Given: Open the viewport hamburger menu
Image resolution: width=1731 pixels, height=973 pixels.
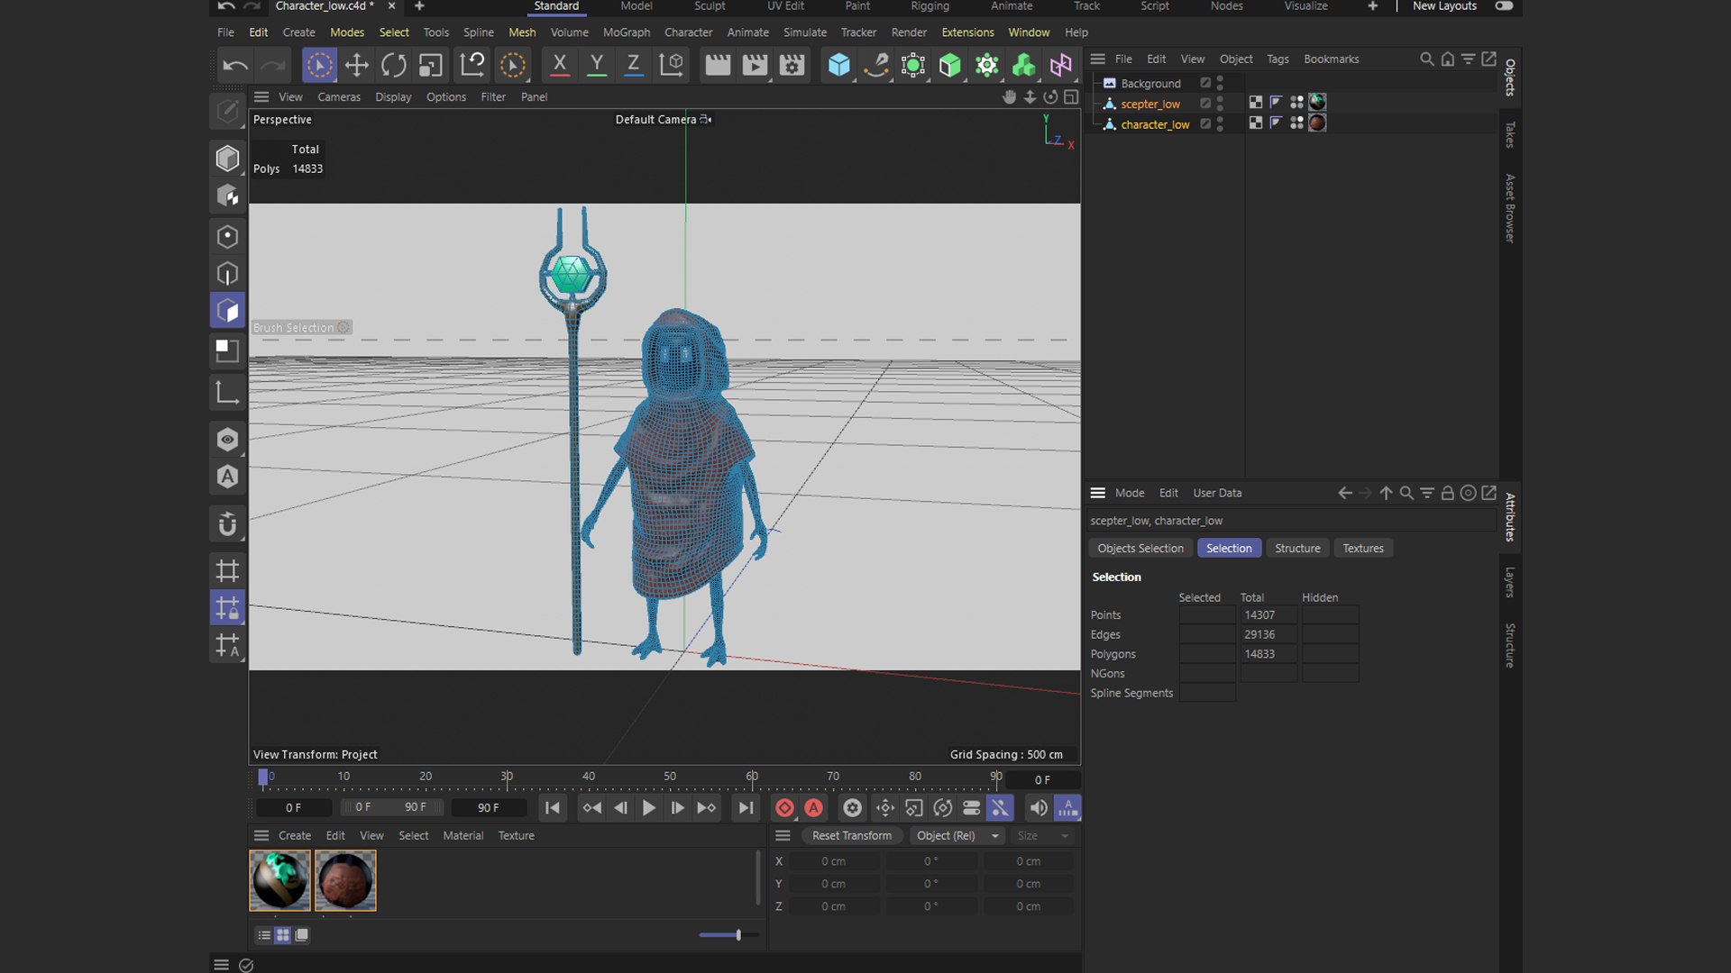Looking at the screenshot, I should [261, 96].
